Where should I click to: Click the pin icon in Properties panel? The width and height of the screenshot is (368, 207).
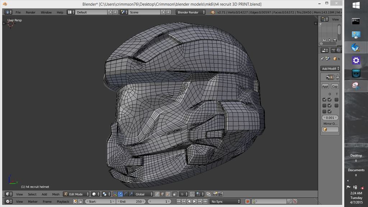click(x=322, y=59)
